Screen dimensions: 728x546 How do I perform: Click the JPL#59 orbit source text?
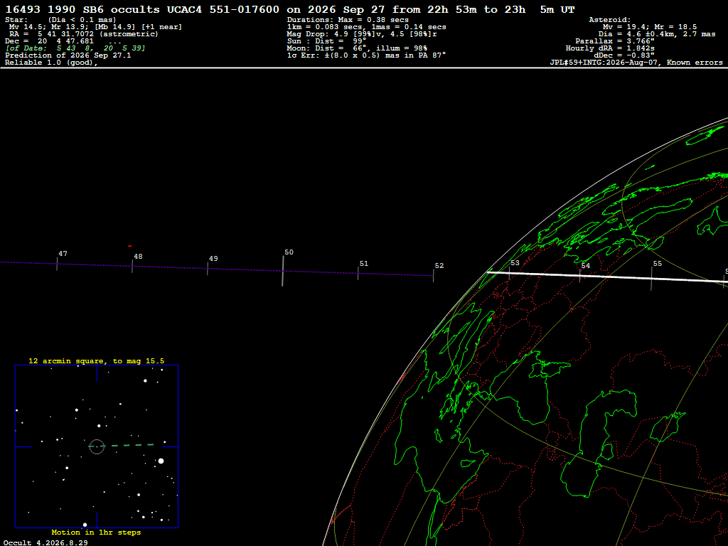click(636, 63)
